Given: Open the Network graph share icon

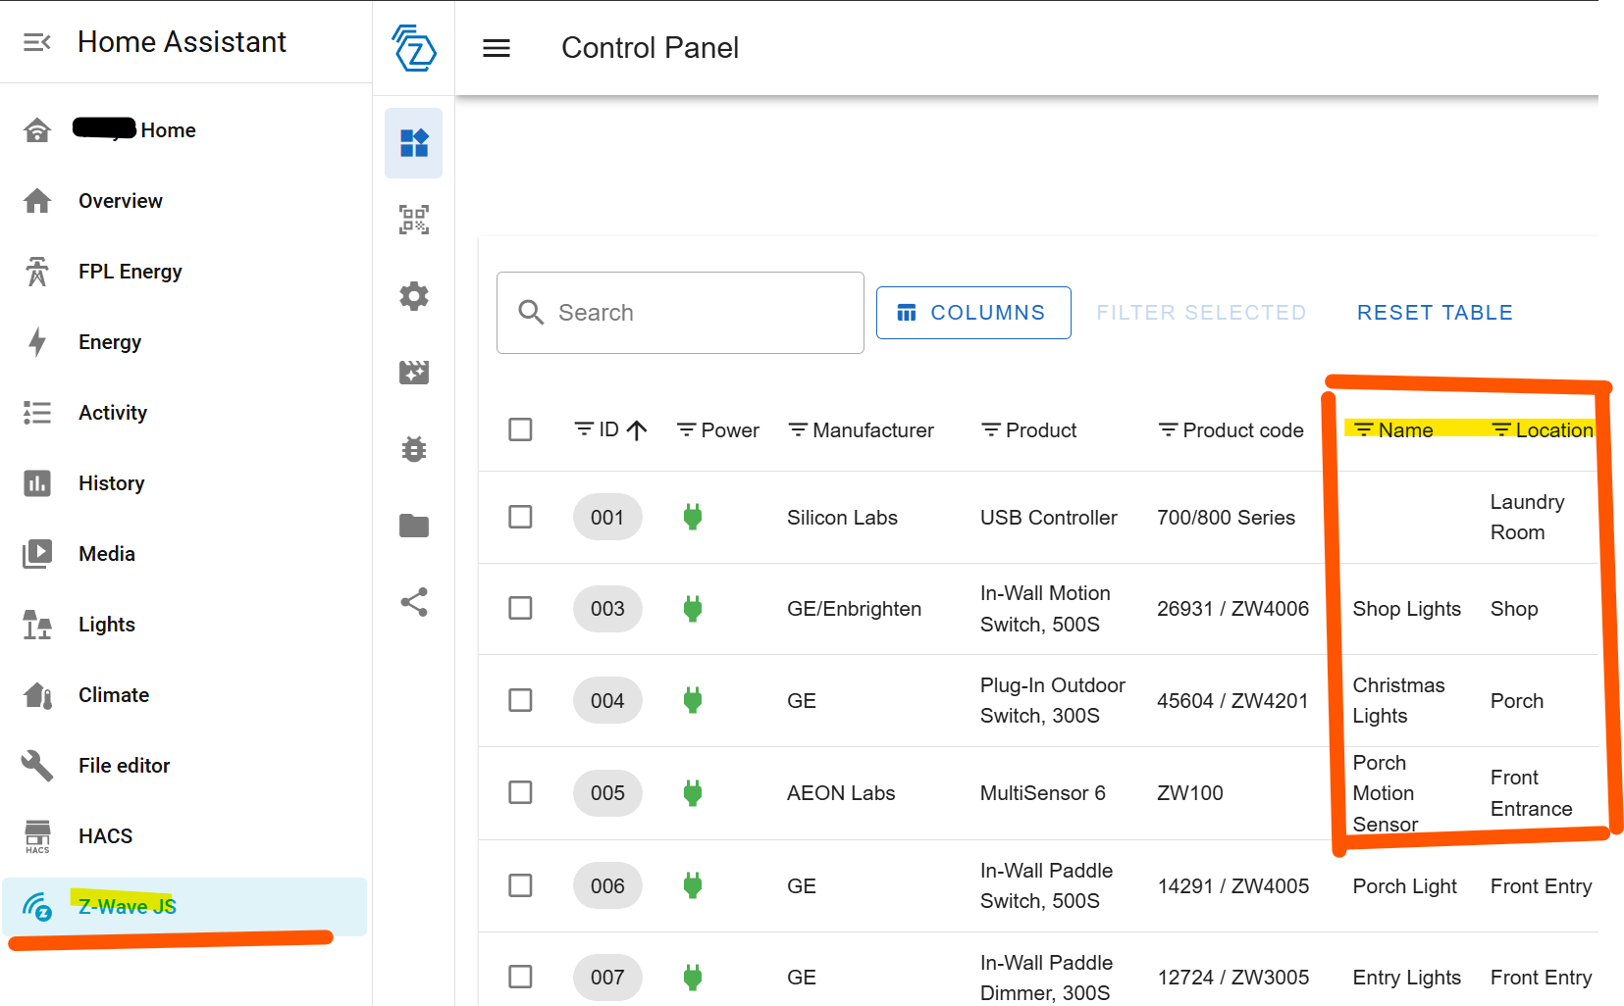Looking at the screenshot, I should click(x=414, y=602).
